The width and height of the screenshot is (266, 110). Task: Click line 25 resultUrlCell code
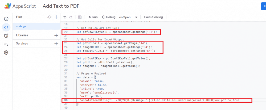(x=116, y=51)
